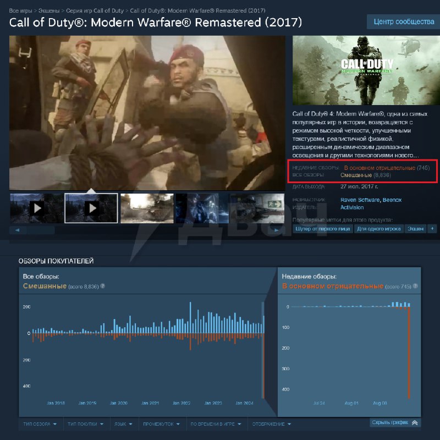Expand the Тип обзора filter dropdown

[40, 424]
